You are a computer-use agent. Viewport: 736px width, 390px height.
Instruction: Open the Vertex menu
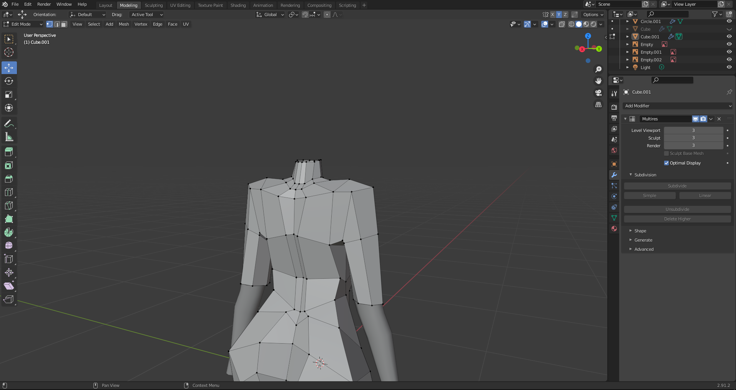[x=141, y=24]
